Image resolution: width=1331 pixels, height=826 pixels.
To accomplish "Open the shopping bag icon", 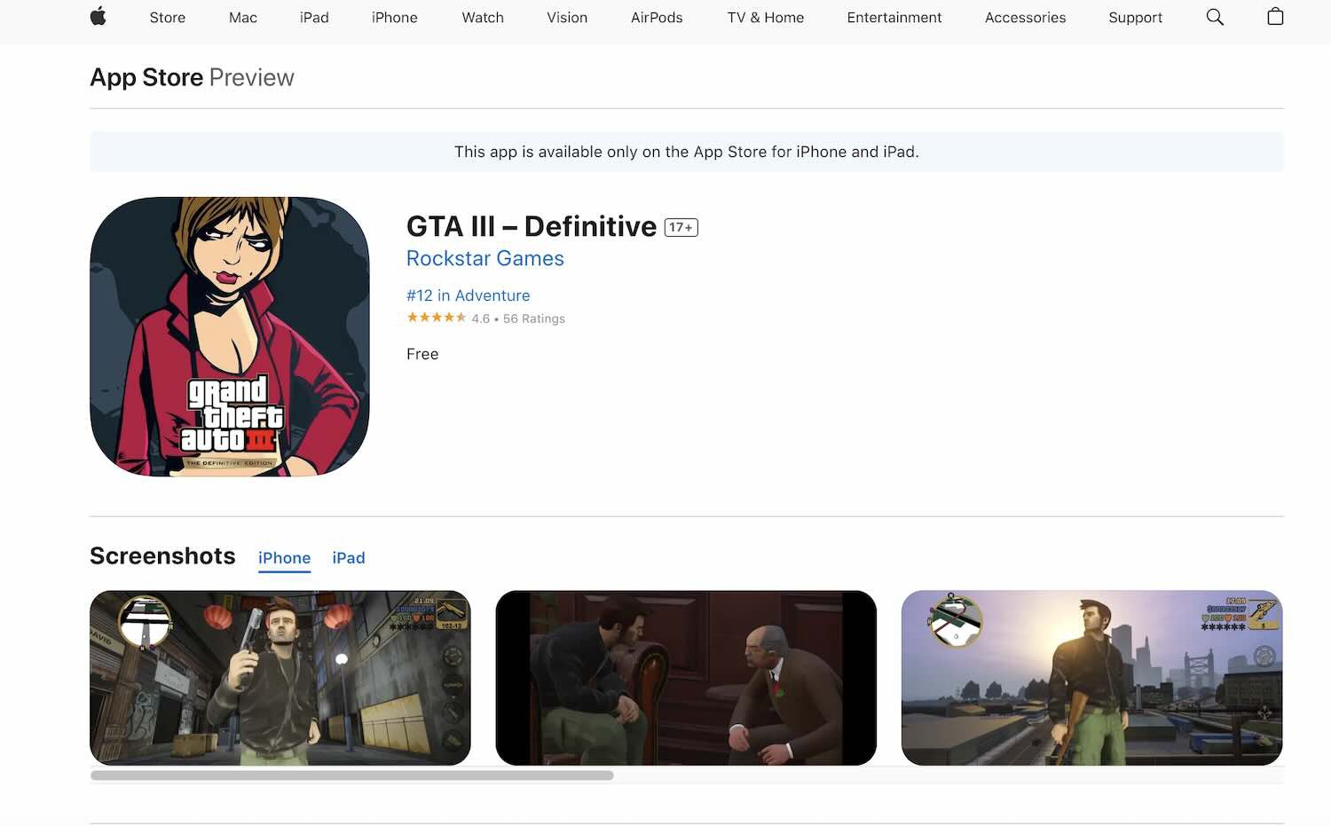I will (x=1275, y=16).
